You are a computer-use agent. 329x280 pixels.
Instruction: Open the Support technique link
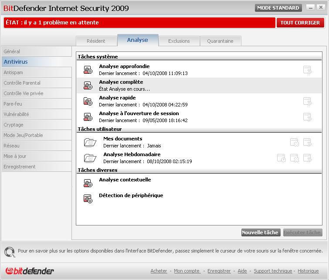[x=273, y=271]
